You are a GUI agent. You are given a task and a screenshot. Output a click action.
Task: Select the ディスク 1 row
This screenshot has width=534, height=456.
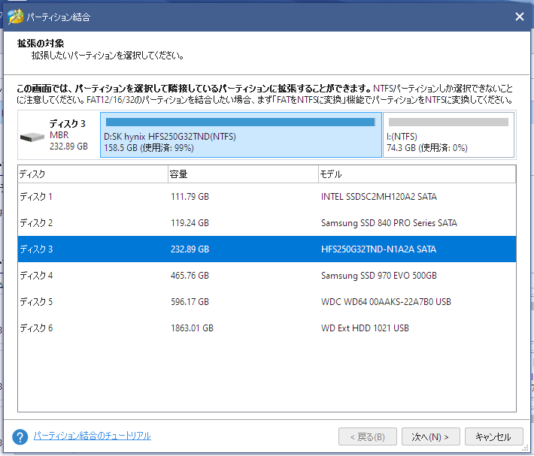267,197
